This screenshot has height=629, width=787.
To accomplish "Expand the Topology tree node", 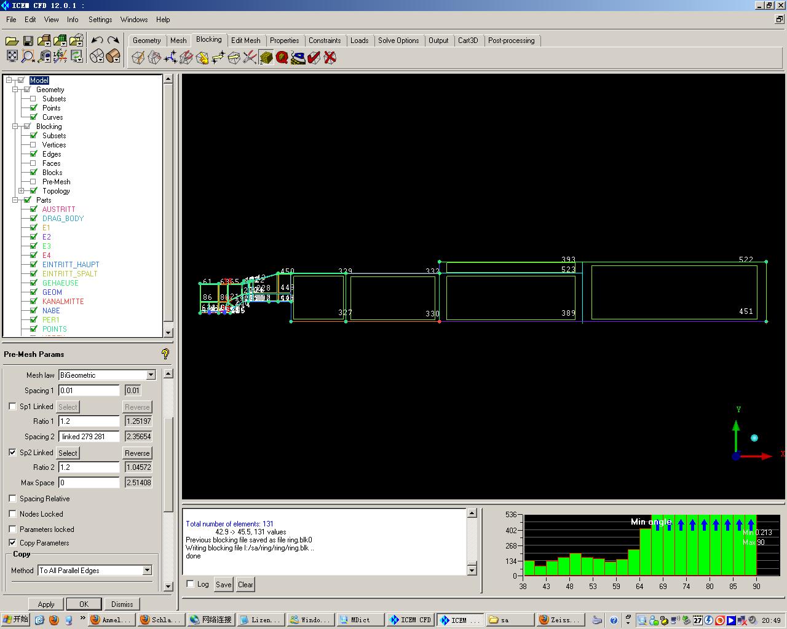I will (x=22, y=190).
